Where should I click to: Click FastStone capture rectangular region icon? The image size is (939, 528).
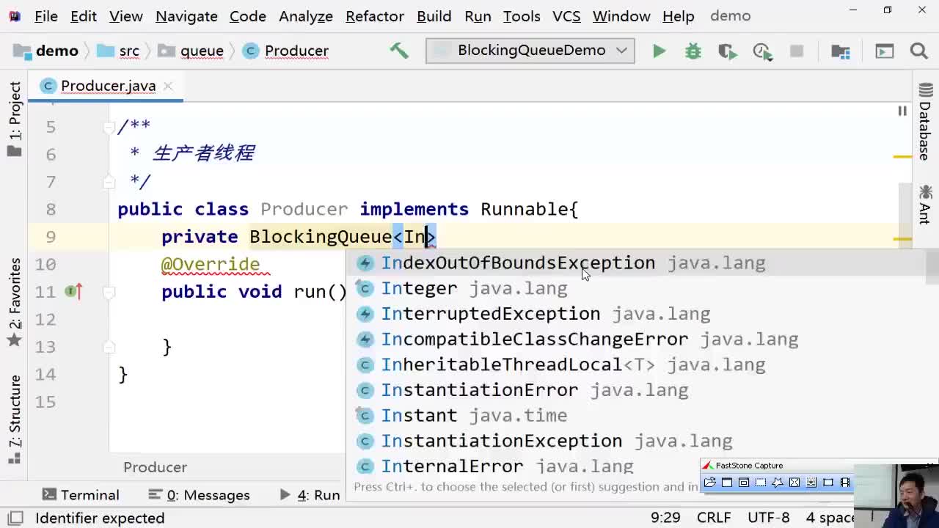(x=760, y=482)
